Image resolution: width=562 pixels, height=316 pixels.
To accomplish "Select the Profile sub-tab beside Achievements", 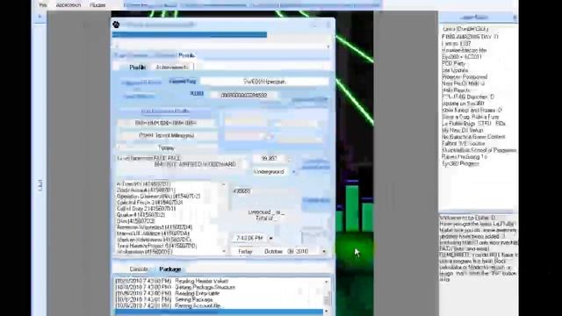I will 138,67.
